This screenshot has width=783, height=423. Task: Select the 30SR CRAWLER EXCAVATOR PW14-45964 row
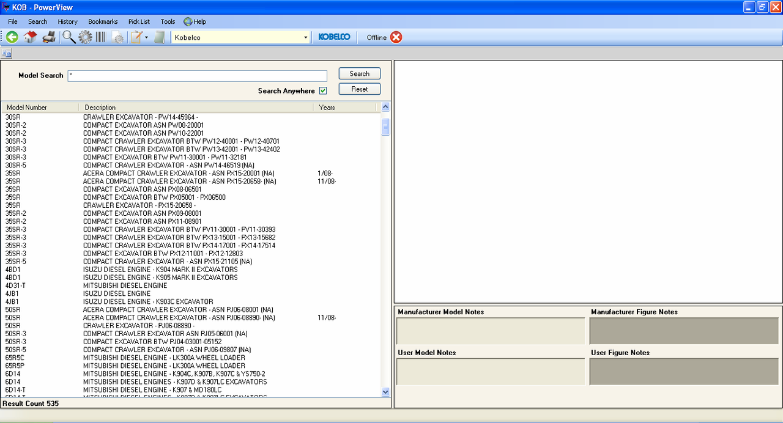tap(191, 117)
